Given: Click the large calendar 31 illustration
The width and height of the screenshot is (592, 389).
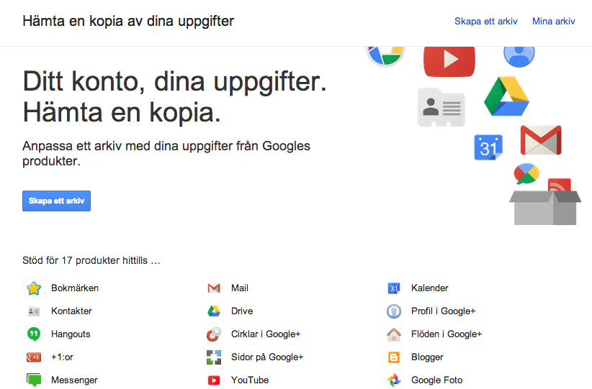Looking at the screenshot, I should click(488, 147).
